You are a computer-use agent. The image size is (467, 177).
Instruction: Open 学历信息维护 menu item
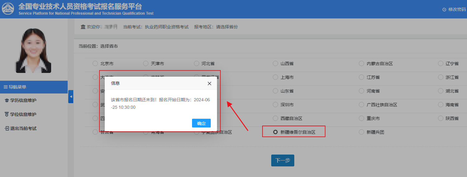click(x=23, y=101)
